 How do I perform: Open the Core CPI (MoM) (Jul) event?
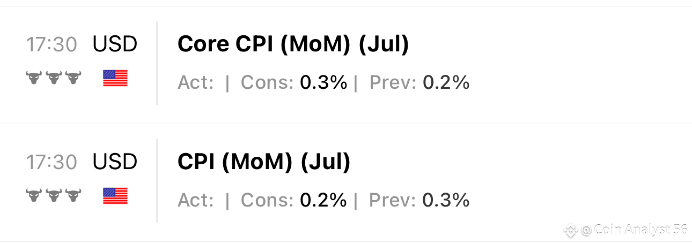(293, 45)
